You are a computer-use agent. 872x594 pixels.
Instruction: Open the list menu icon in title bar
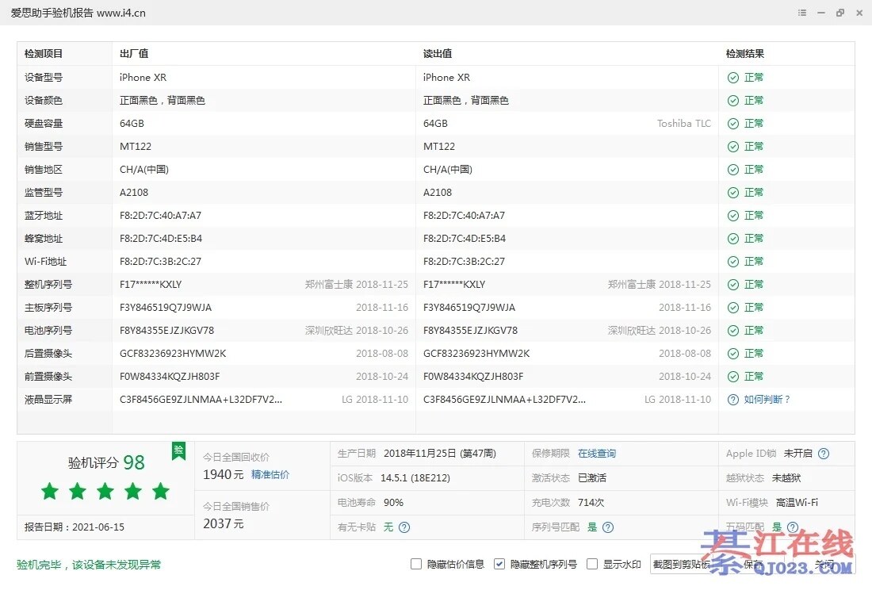click(x=803, y=13)
